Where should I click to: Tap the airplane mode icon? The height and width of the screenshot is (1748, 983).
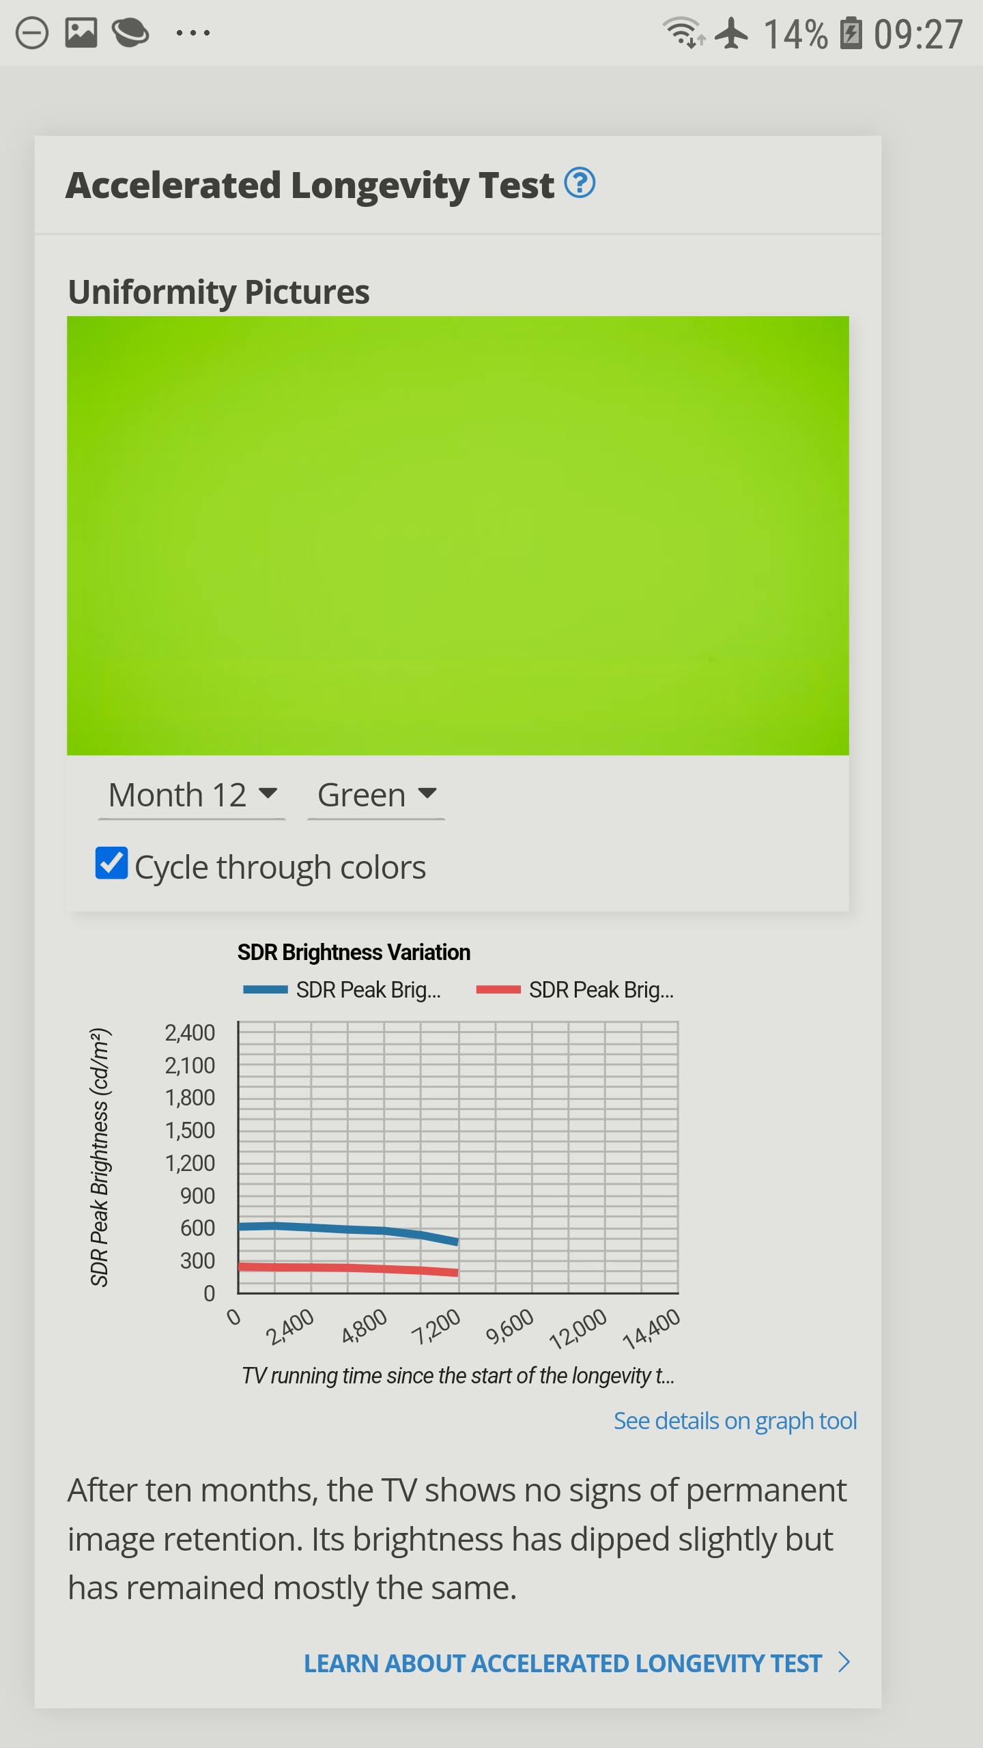coord(732,33)
